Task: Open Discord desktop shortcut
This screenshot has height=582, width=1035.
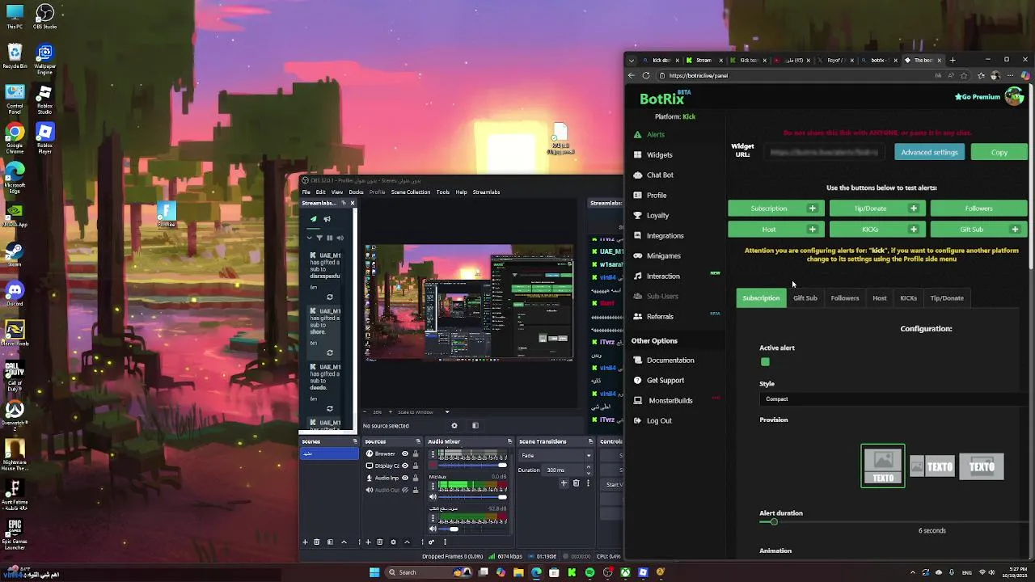Action: 15,293
